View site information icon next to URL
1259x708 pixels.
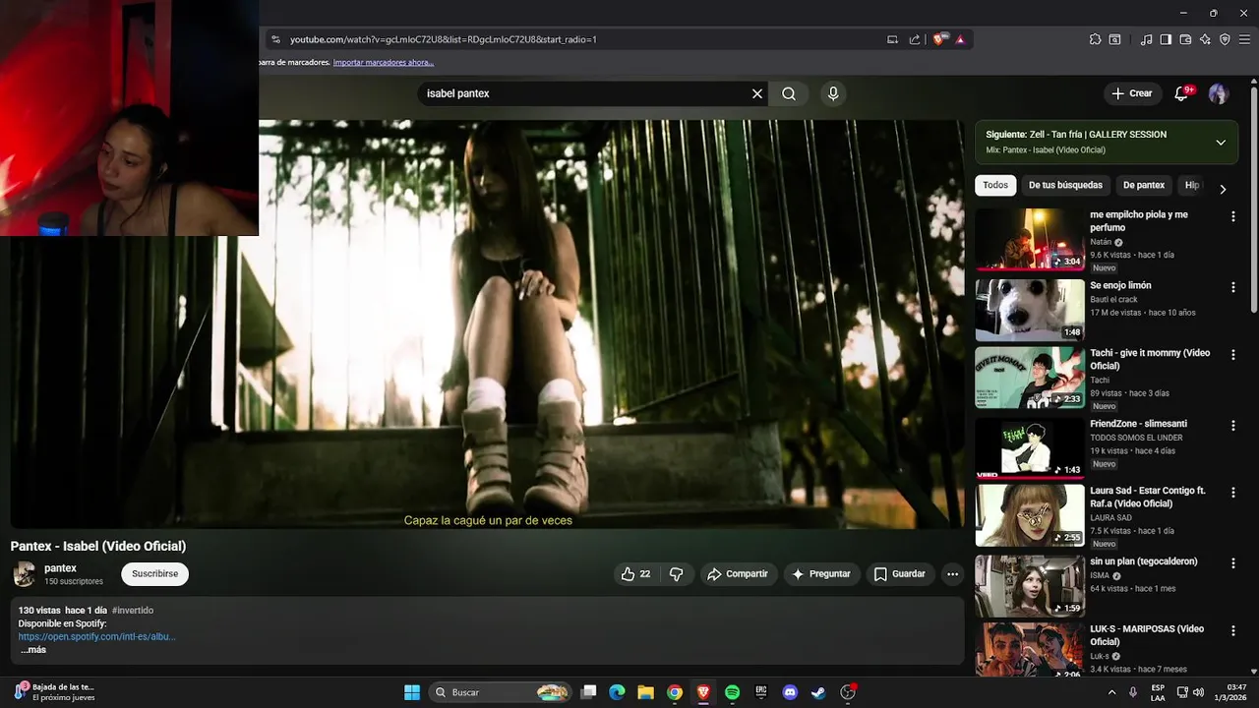[275, 39]
